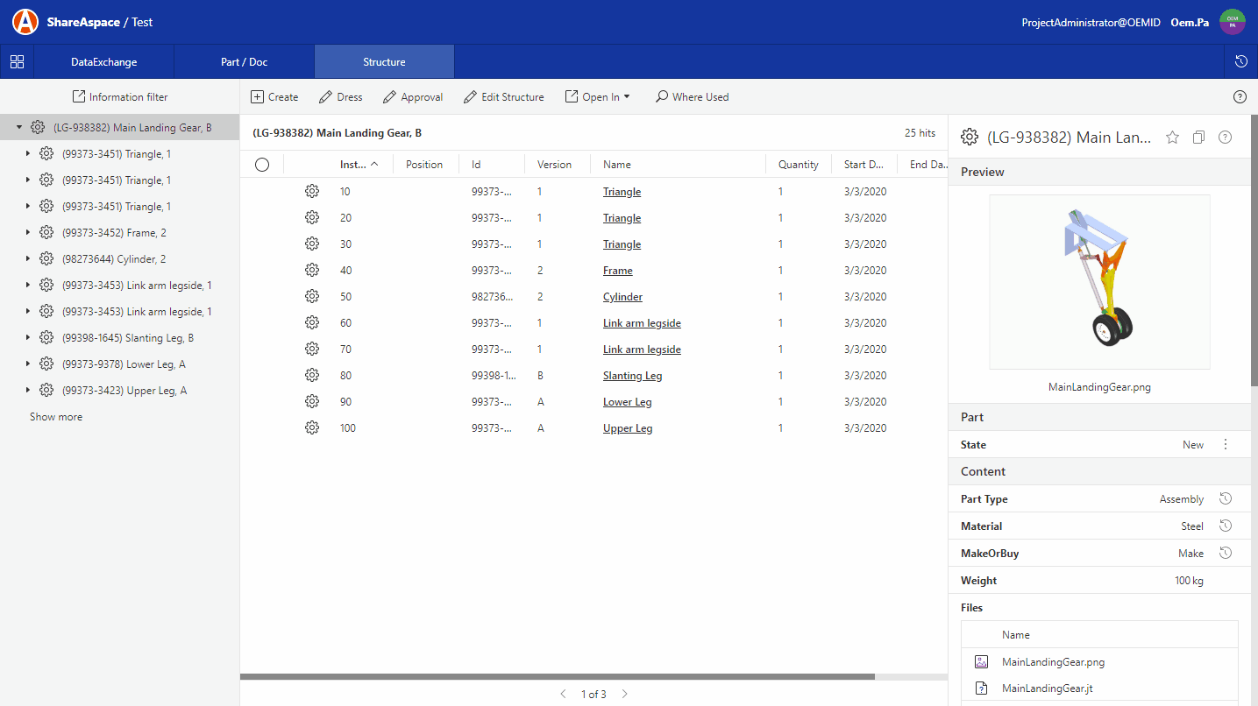
Task: Click the refresh icon in the top bar
Action: [1240, 61]
